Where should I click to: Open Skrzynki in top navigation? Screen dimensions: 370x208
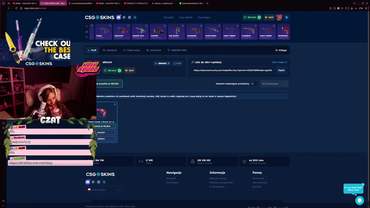(169, 17)
